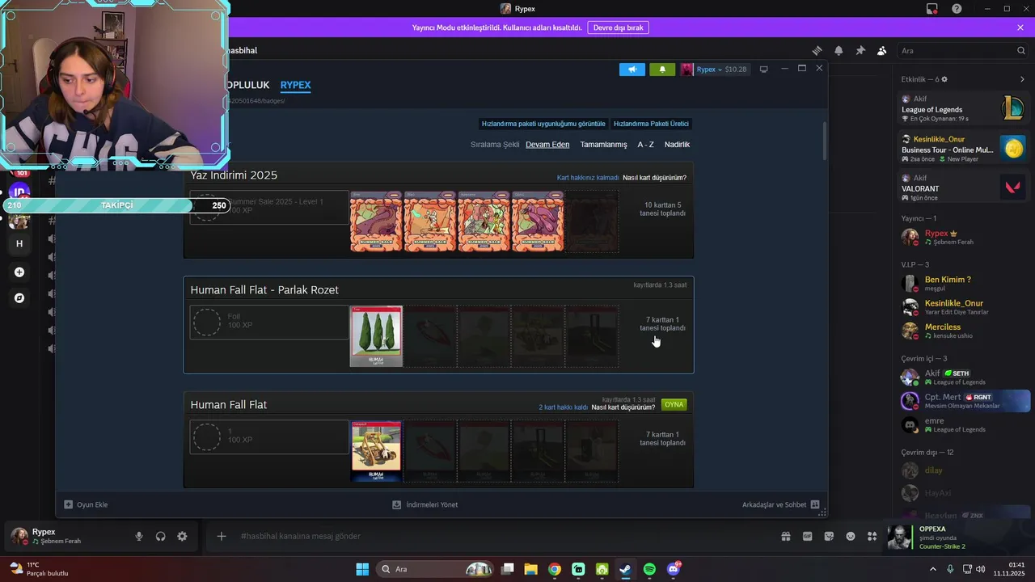Open VALORANT activity card
1035x582 pixels.
(x=964, y=187)
